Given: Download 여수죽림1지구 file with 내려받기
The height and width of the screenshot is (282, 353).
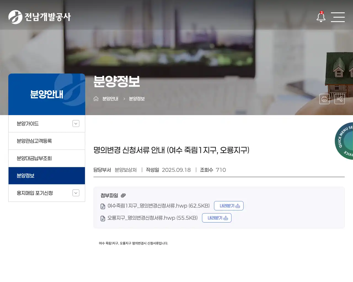Looking at the screenshot, I should [229, 206].
